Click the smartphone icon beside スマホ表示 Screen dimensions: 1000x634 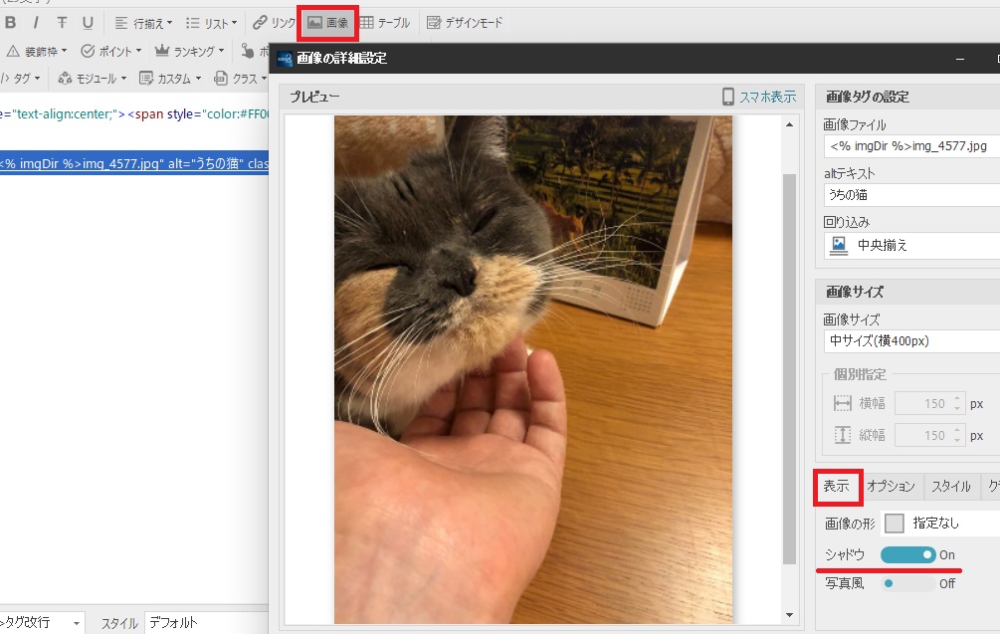tap(727, 97)
